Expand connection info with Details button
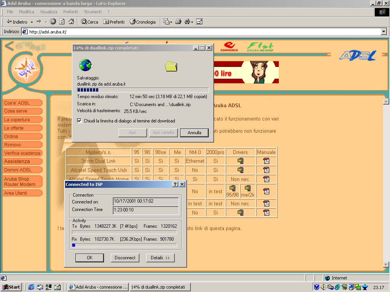This screenshot has width=390, height=292. [x=160, y=258]
